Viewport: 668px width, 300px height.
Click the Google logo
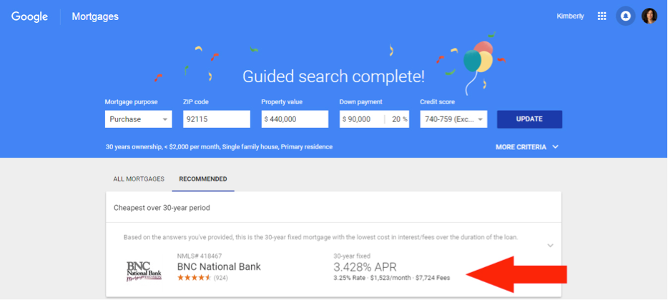pos(29,16)
